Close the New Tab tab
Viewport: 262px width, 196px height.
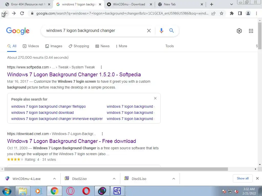[202, 5]
